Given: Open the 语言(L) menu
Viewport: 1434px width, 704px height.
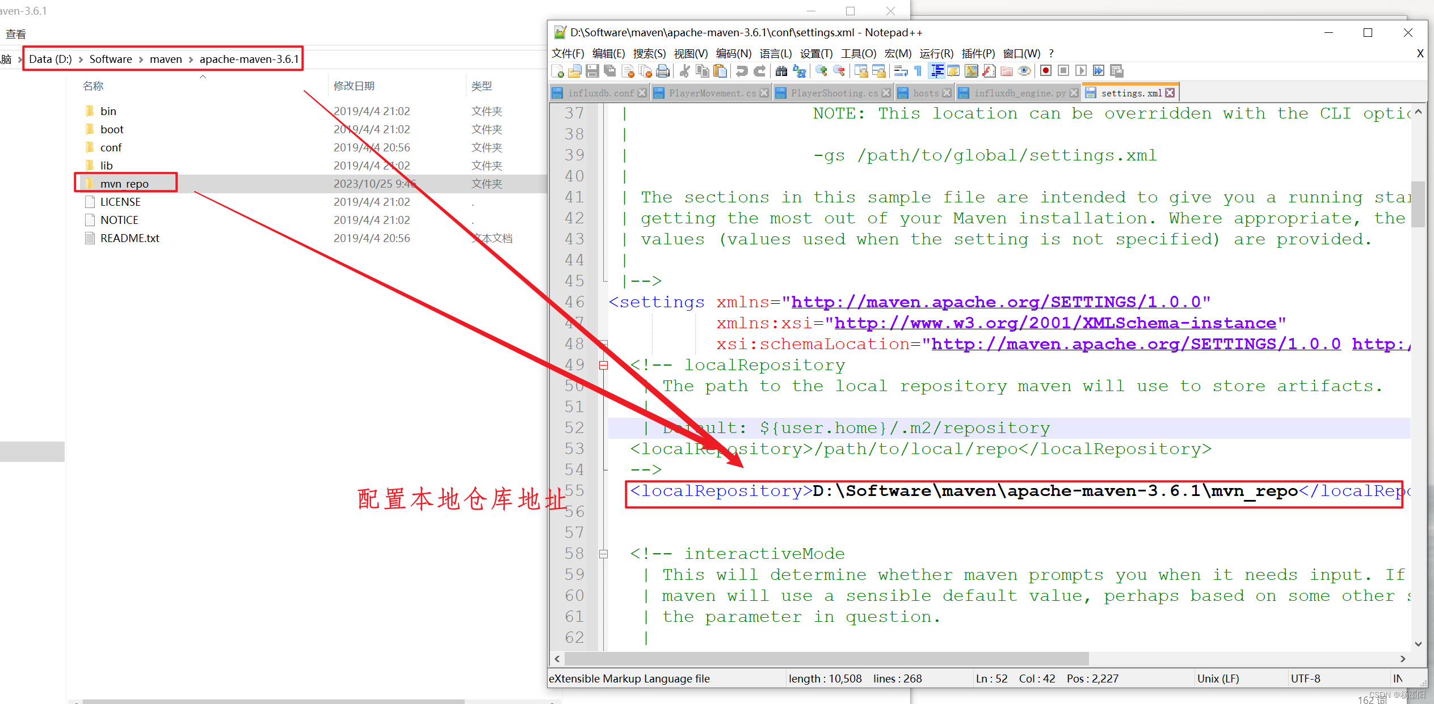Looking at the screenshot, I should click(x=776, y=53).
